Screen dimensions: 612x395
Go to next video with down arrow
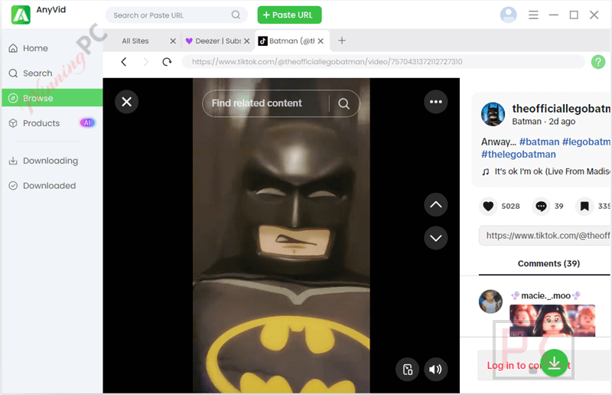click(435, 237)
